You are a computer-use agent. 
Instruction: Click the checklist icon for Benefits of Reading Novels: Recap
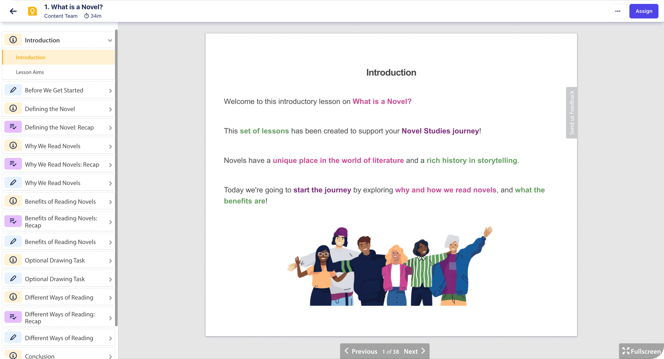tap(13, 221)
